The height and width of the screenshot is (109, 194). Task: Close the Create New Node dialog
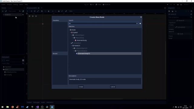pos(141,17)
